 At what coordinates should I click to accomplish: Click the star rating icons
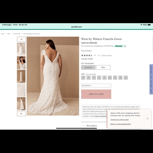click(87, 55)
